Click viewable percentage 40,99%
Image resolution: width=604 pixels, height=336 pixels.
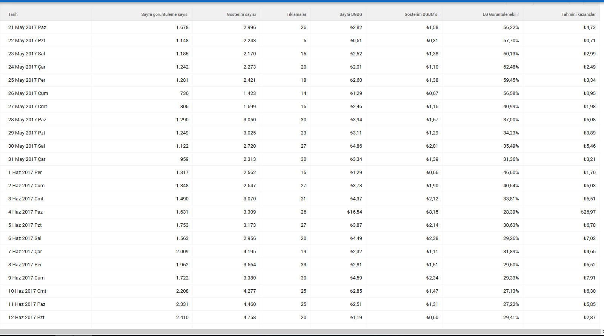click(511, 107)
